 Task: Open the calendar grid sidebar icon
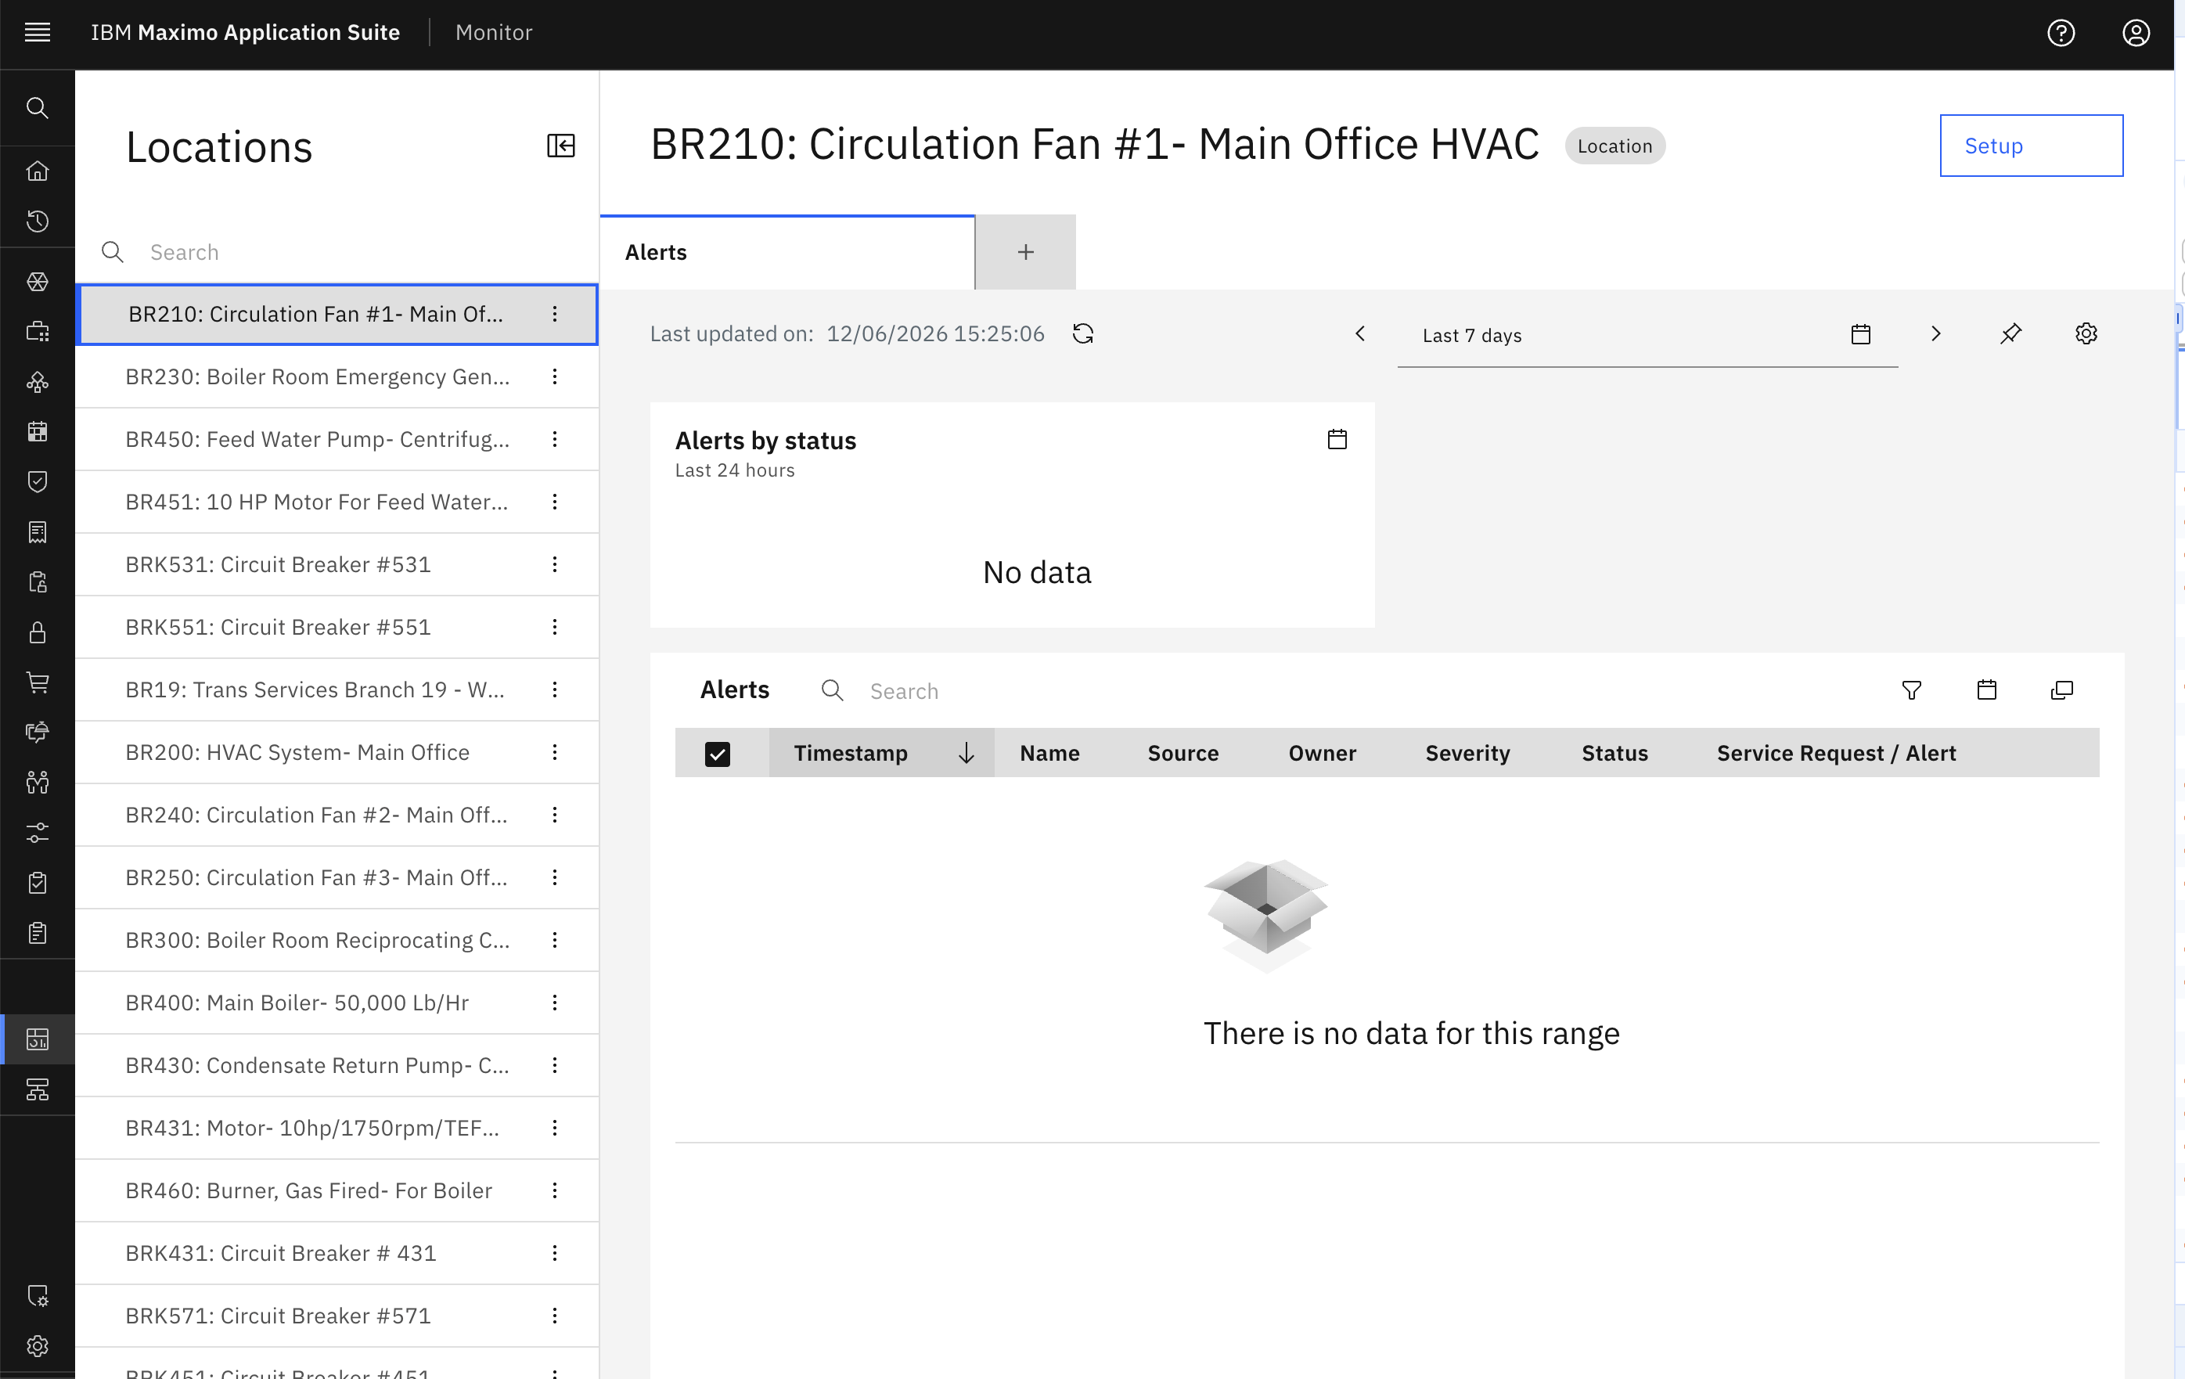(38, 432)
